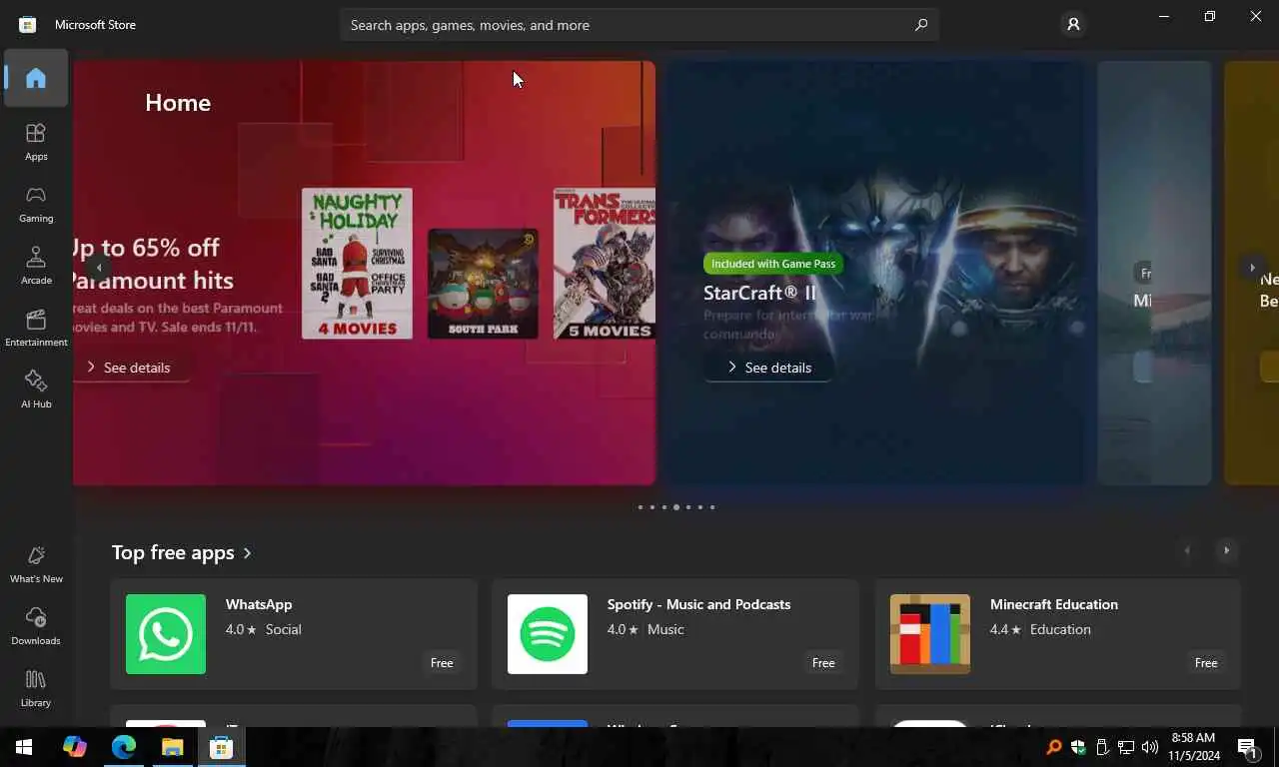
Task: Click the Free button for WhatsApp
Action: point(442,663)
